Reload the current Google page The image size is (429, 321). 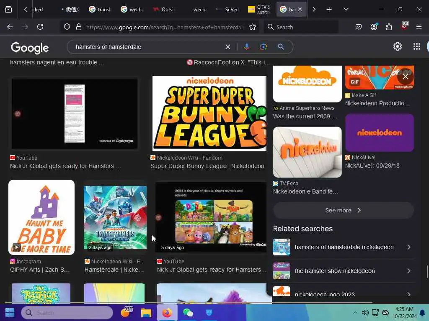pos(40,27)
